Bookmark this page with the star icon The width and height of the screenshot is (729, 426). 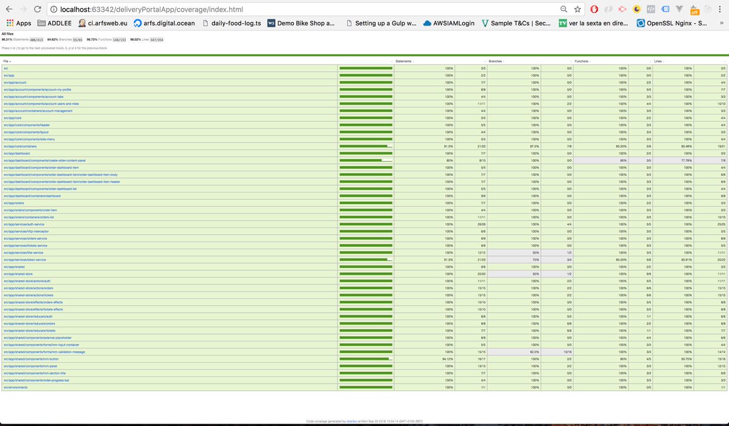(x=578, y=9)
